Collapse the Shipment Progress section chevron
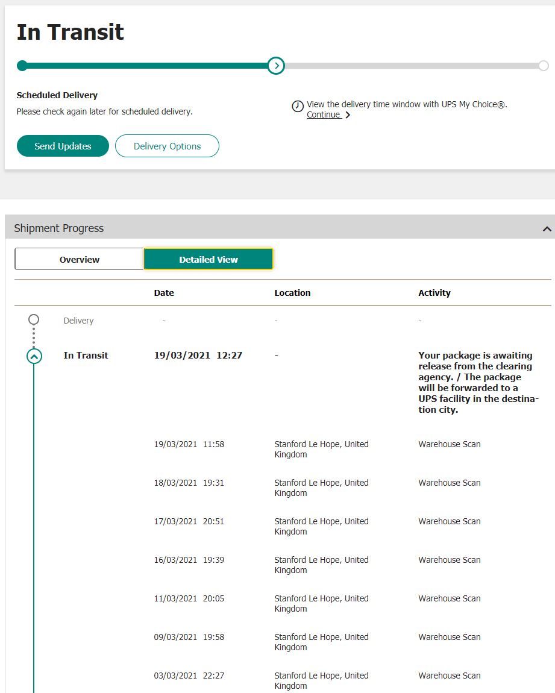The image size is (555, 693). [x=546, y=229]
